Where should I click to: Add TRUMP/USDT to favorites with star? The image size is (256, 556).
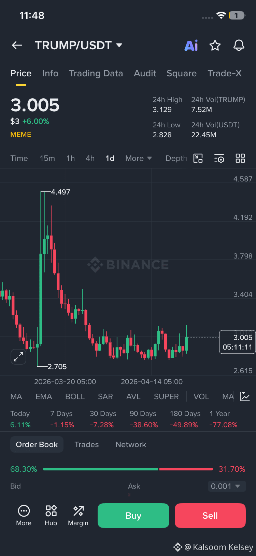point(215,45)
